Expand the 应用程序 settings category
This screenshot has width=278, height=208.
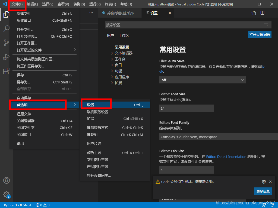tap(112, 77)
